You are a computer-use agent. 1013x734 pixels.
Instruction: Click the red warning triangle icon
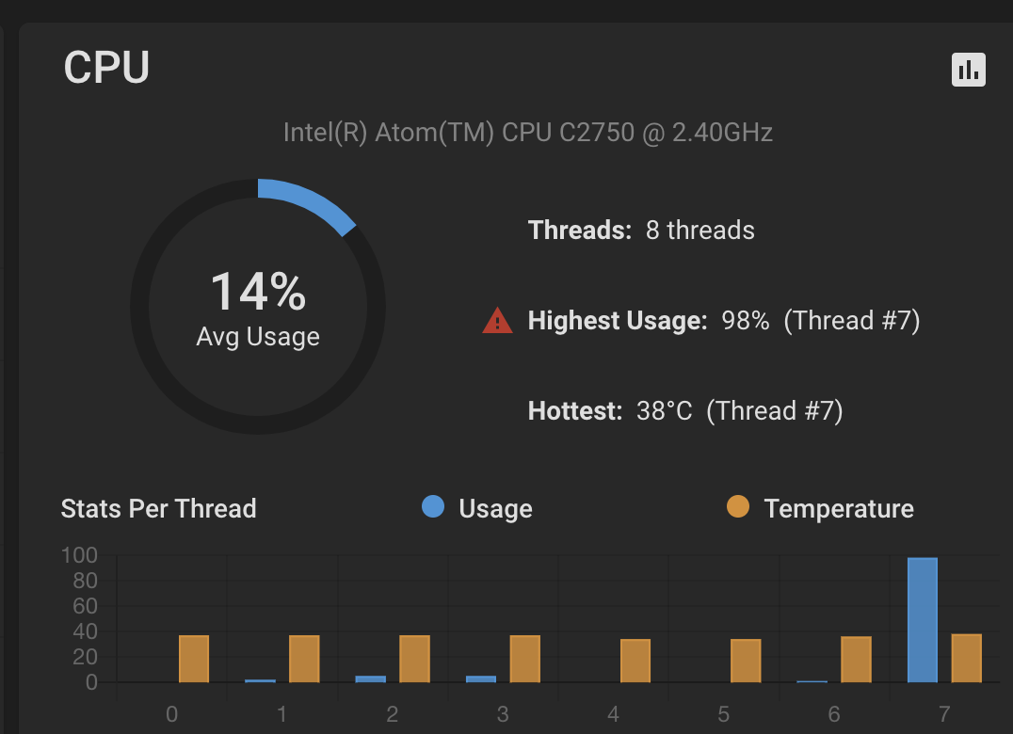click(x=497, y=321)
